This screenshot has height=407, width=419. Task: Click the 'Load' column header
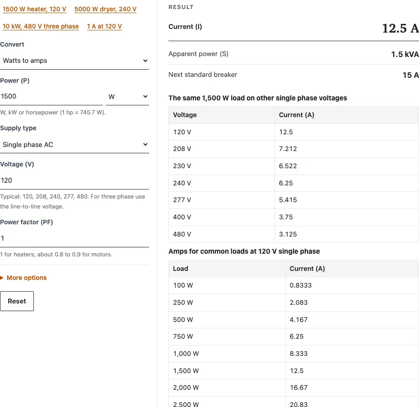pyautogui.click(x=227, y=269)
